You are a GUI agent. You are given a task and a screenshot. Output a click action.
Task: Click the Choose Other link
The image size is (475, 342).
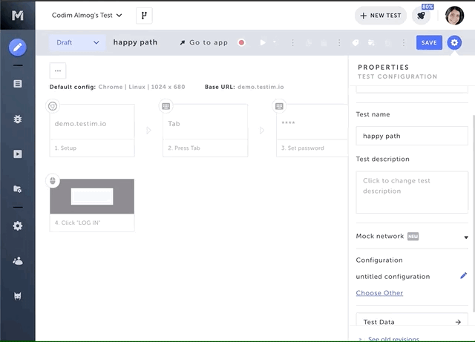[379, 293]
